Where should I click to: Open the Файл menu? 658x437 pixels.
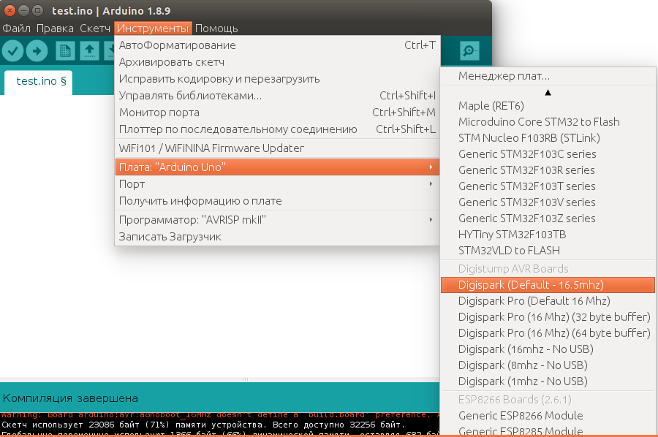point(16,28)
